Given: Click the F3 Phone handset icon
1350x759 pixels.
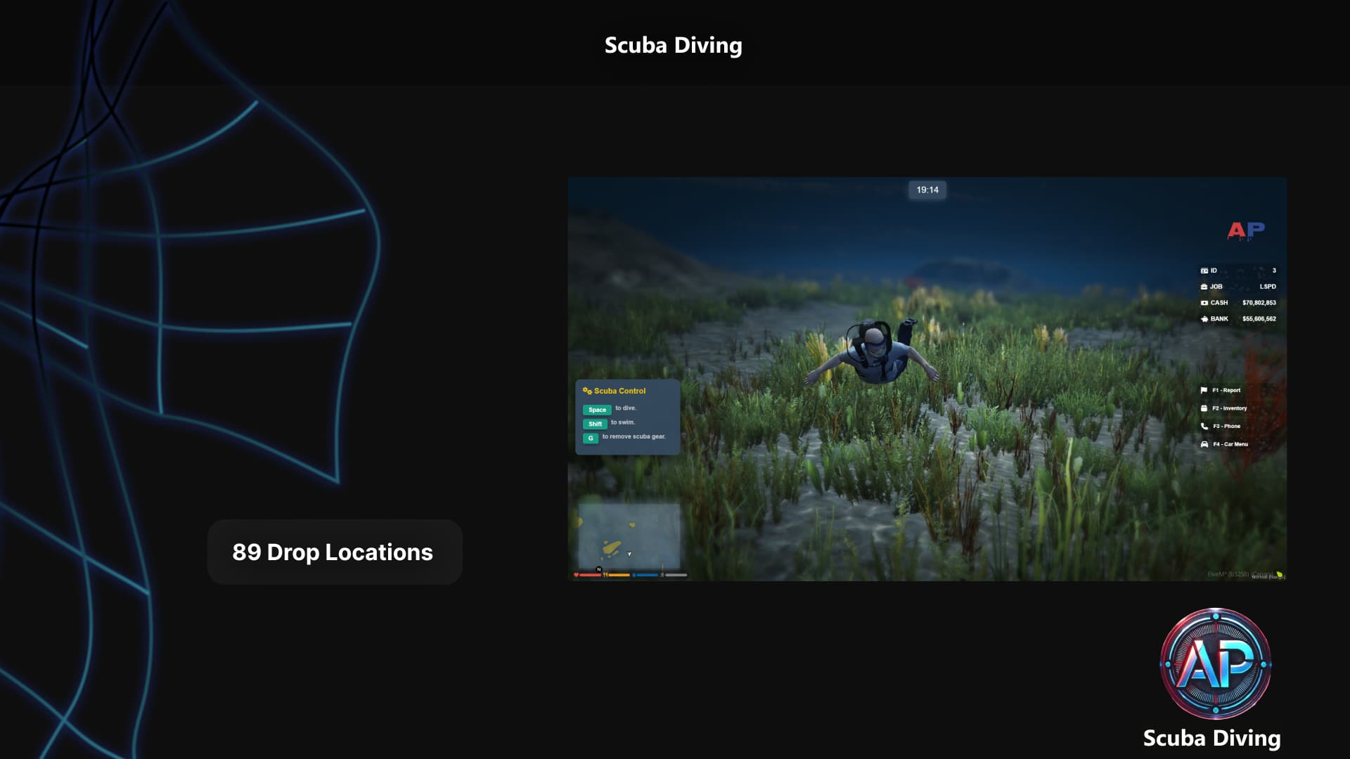Looking at the screenshot, I should 1204,426.
